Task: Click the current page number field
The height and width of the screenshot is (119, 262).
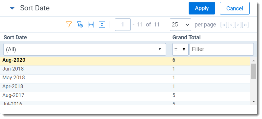Action: click(122, 25)
